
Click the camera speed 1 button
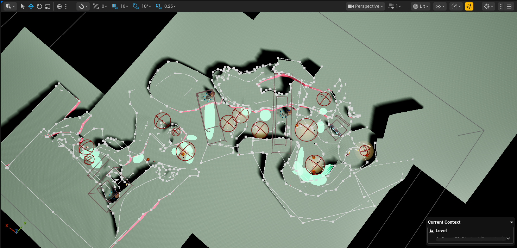(x=395, y=6)
